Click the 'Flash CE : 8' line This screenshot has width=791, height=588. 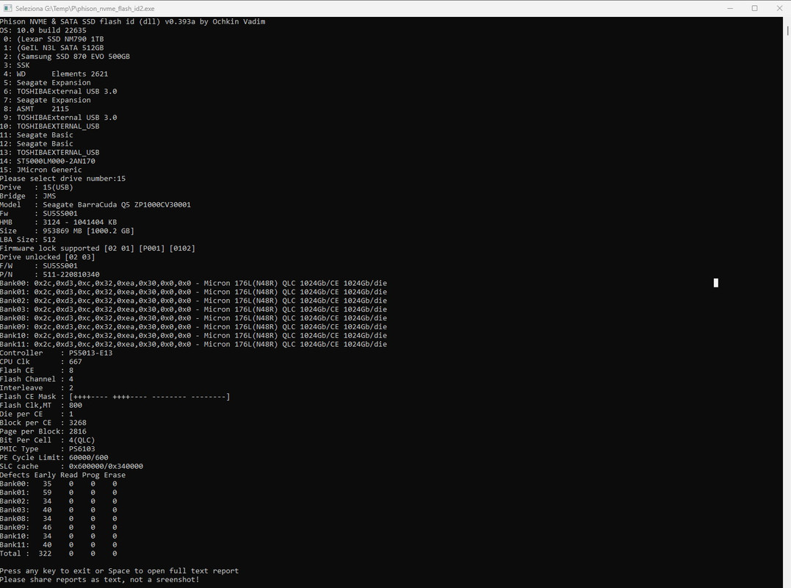(36, 370)
